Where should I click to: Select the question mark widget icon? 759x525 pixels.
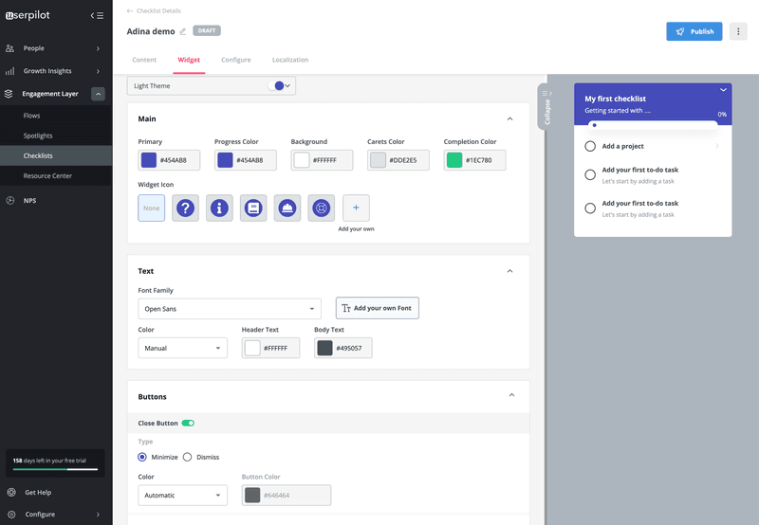186,208
